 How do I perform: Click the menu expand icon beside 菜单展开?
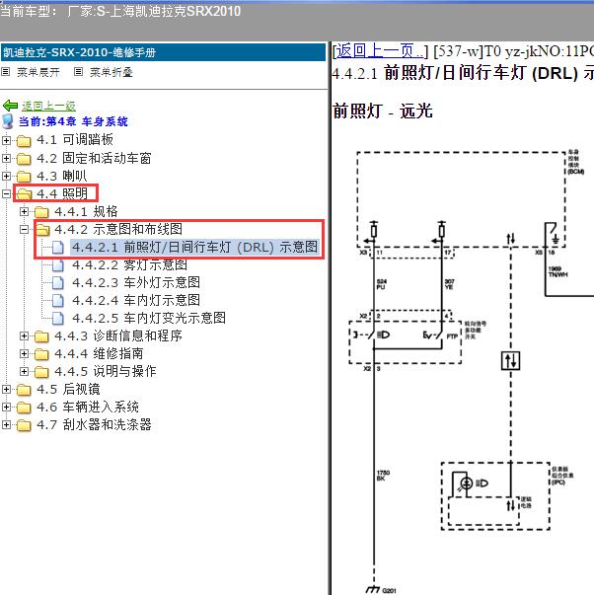(5, 71)
